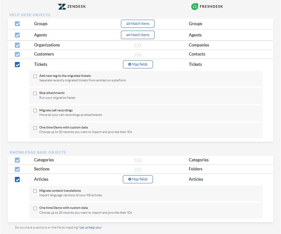Screen dimensions: 281x234
Task: Uncheck the Articles checkbox
Action: click(x=17, y=179)
